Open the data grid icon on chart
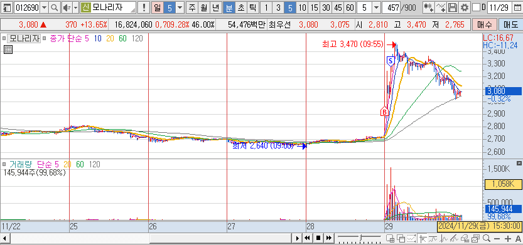 point(8,50)
